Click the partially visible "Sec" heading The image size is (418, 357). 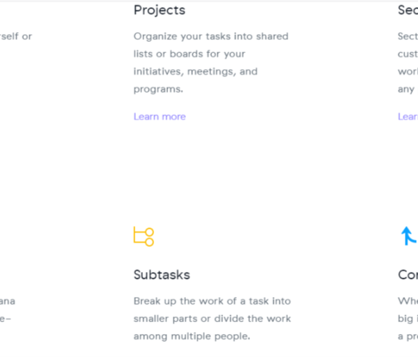408,10
